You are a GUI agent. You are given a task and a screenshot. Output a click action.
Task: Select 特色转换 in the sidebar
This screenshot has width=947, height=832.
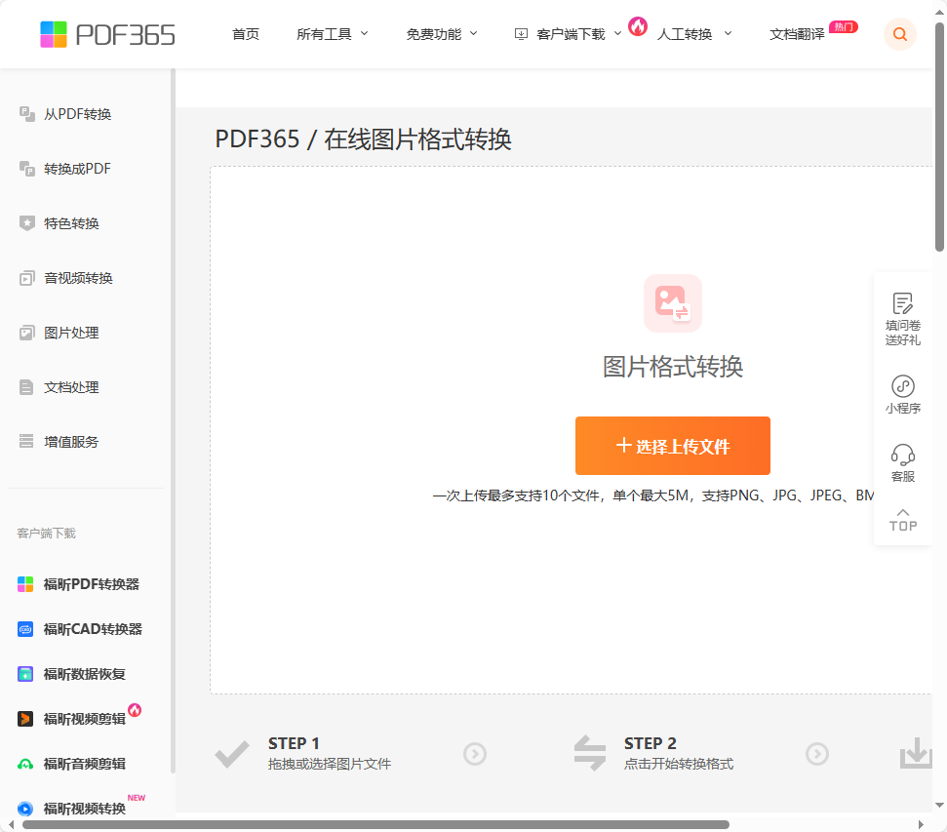coord(71,223)
